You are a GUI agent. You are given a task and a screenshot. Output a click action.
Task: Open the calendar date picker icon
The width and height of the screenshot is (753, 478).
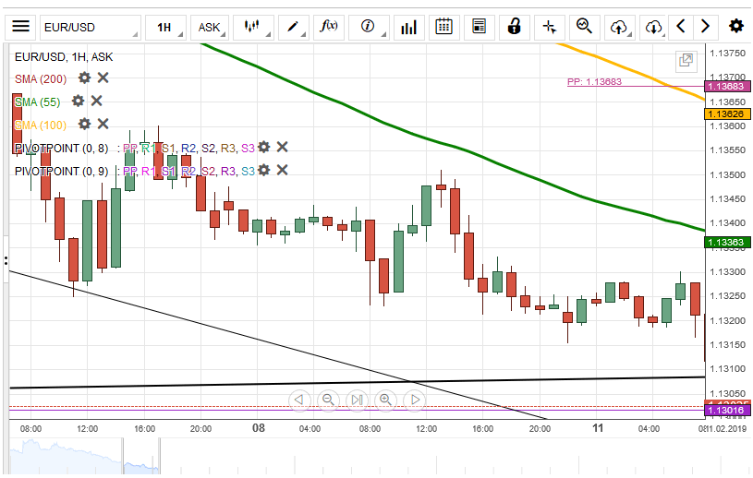click(x=443, y=27)
